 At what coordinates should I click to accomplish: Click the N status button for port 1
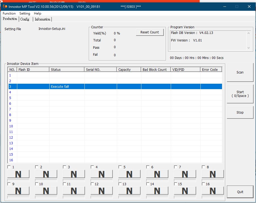(18, 174)
